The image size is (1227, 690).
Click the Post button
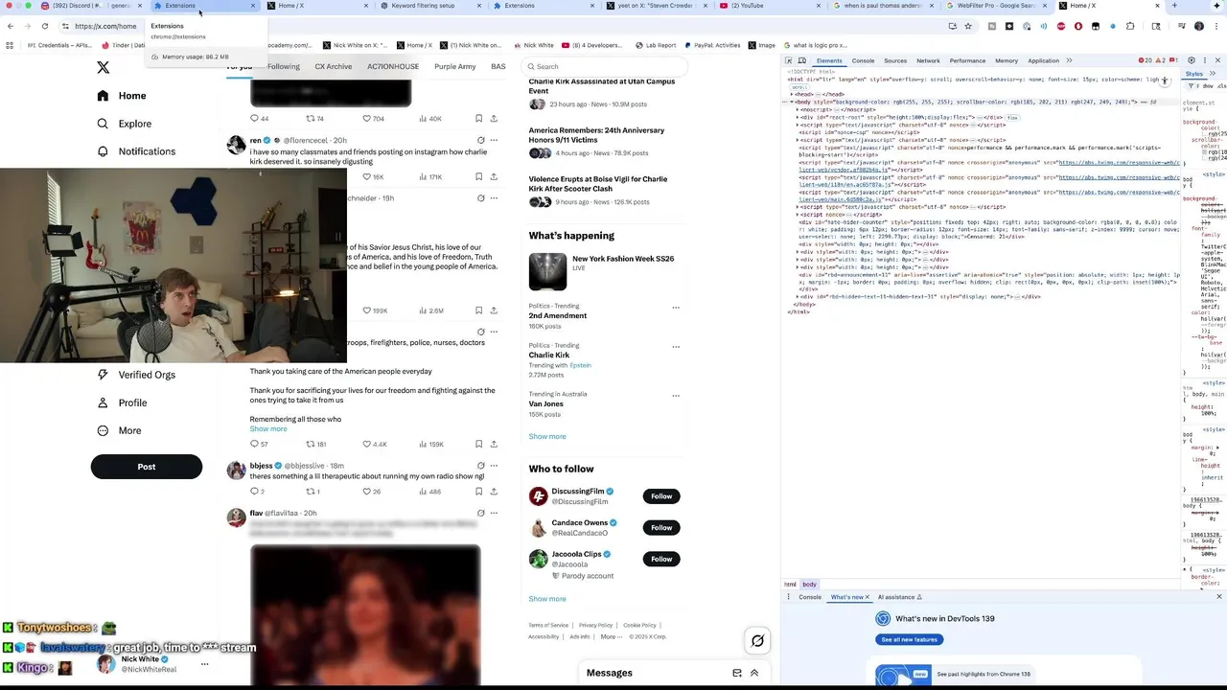pos(146,467)
